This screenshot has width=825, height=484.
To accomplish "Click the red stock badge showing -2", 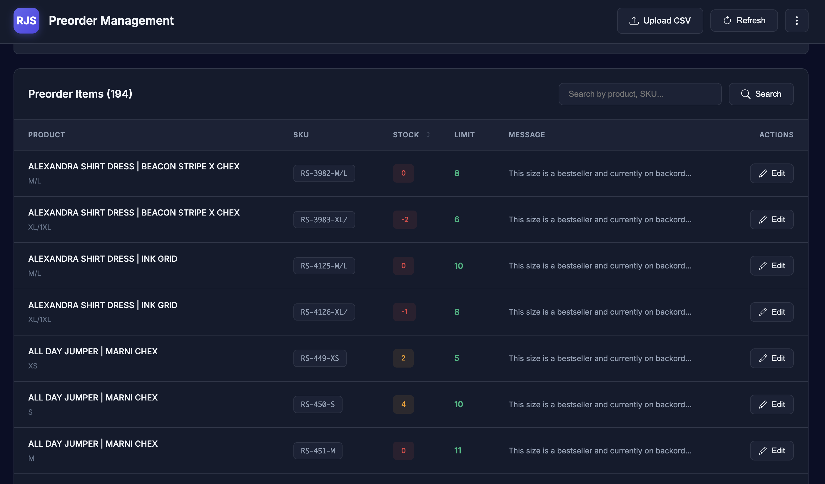I will 405,219.
